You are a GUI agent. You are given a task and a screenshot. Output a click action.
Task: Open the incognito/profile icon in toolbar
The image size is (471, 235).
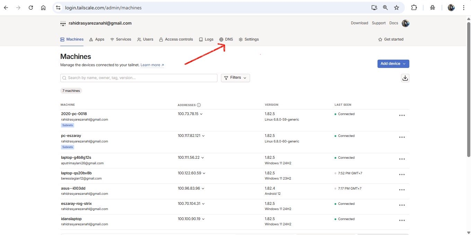pos(432,8)
